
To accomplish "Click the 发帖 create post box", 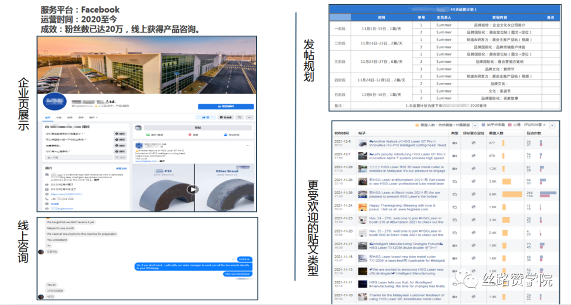I will click(x=198, y=128).
